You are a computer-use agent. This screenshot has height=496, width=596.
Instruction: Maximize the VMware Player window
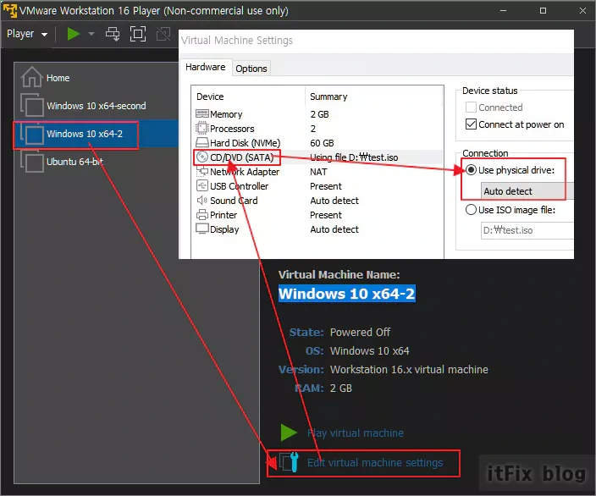(x=544, y=11)
